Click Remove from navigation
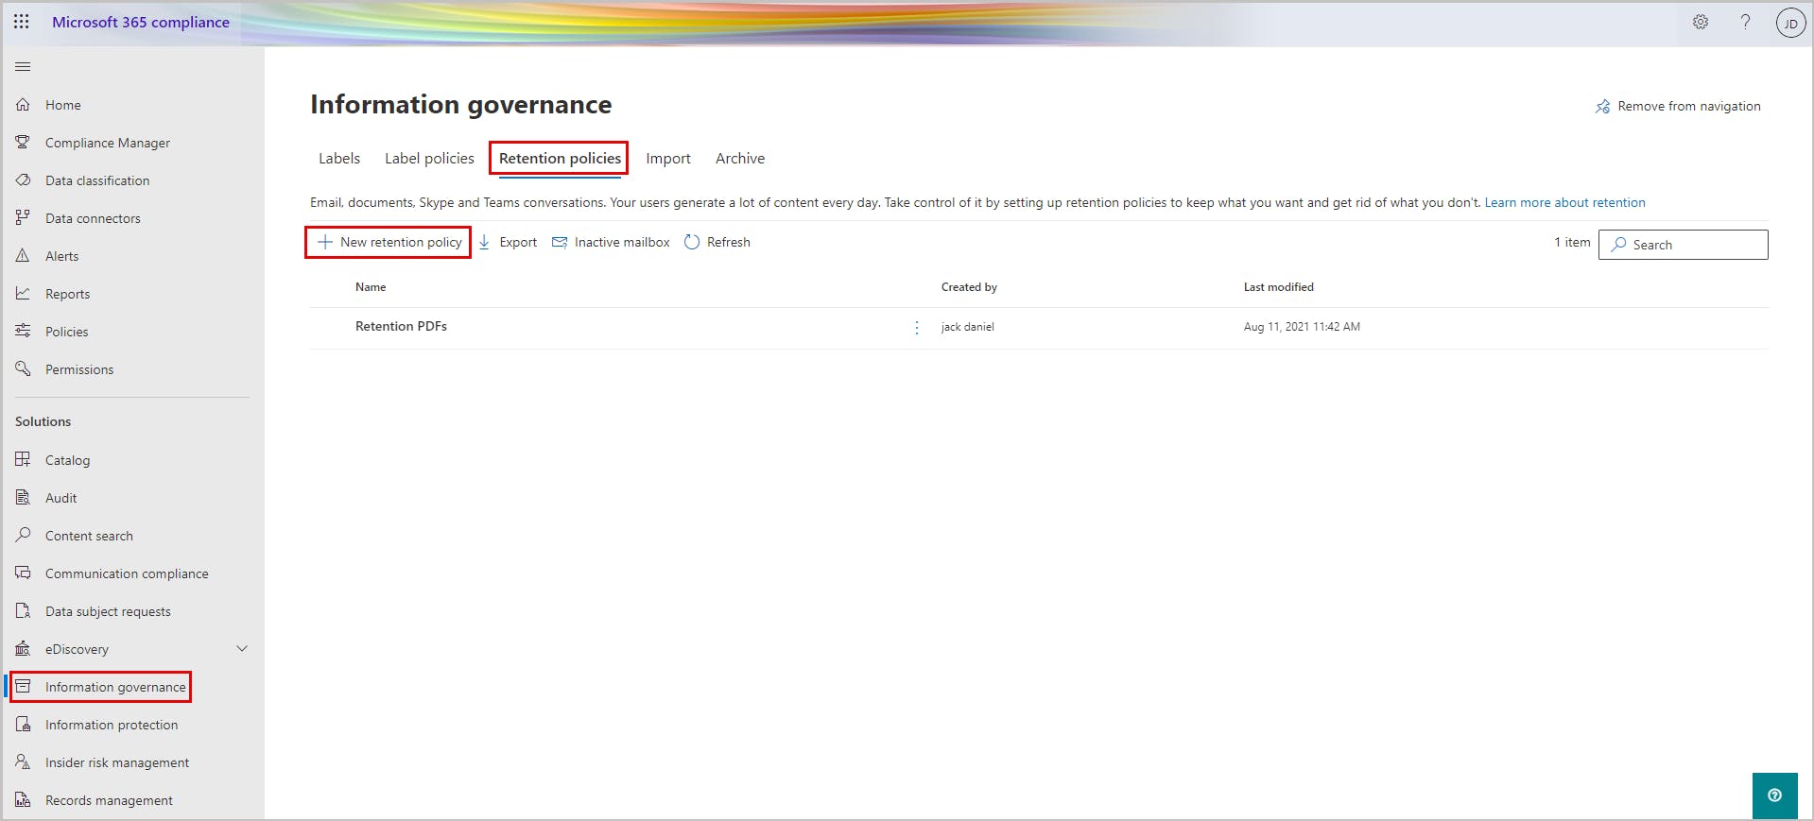 [x=1678, y=107]
